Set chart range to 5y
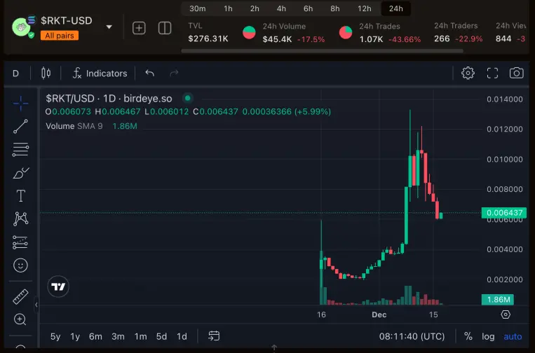Image resolution: width=535 pixels, height=353 pixels. coord(55,336)
